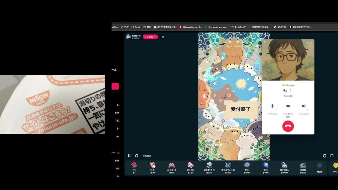
Task: Expand microphone device options arrow
Action: tap(276, 110)
